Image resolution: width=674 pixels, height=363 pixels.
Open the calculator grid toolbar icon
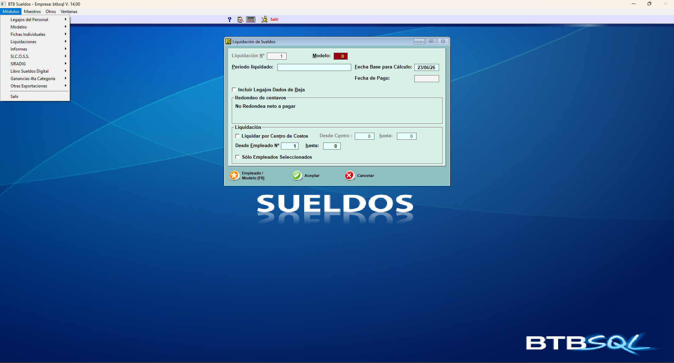[251, 20]
